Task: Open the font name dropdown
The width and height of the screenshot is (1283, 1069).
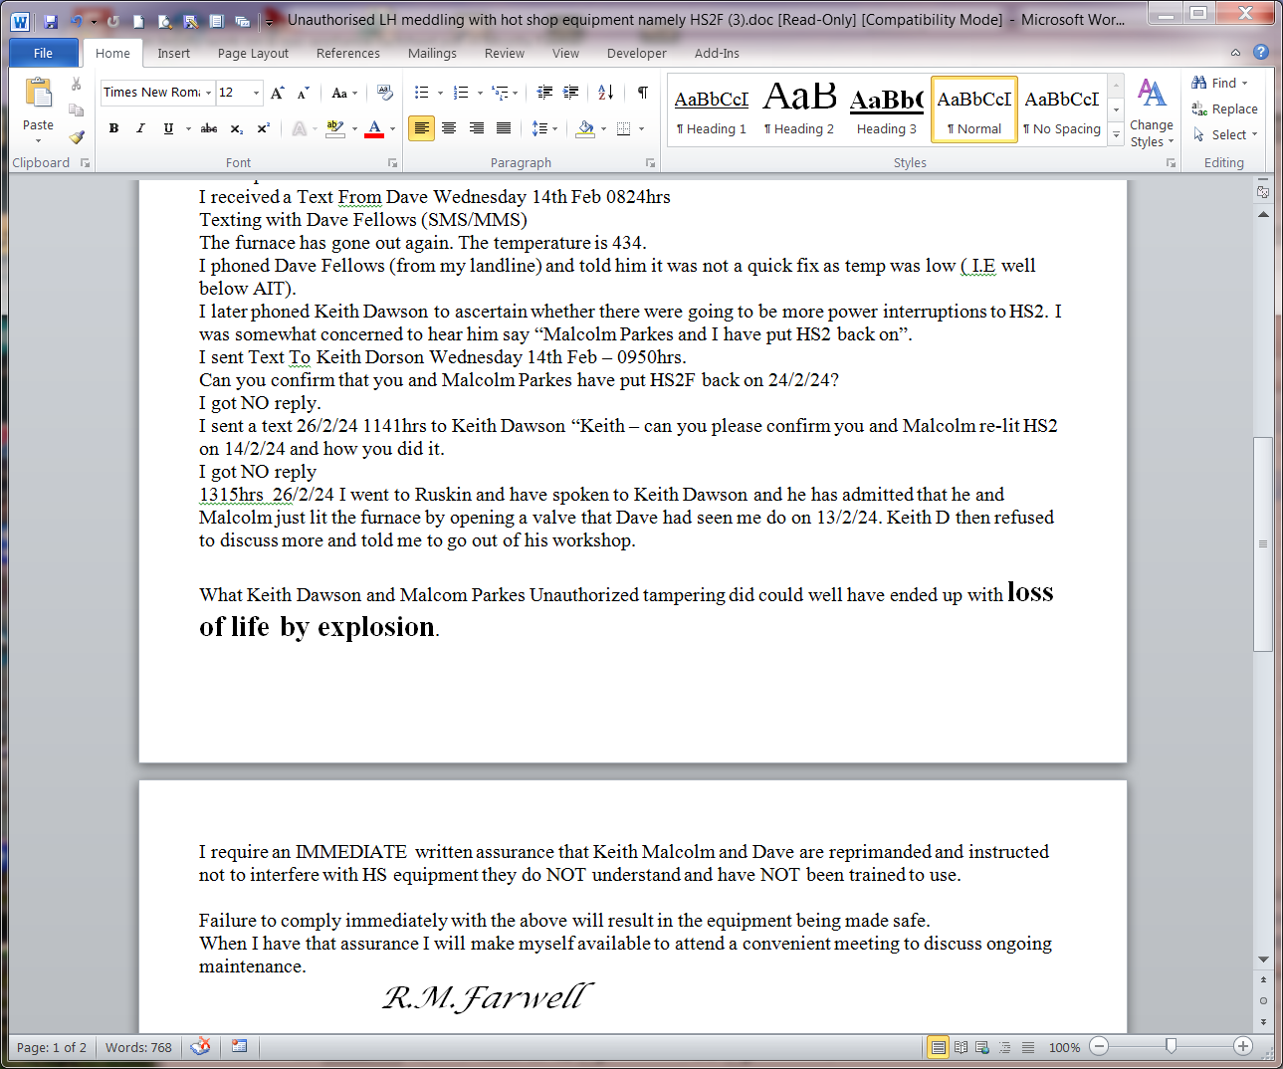Action: pyautogui.click(x=208, y=93)
